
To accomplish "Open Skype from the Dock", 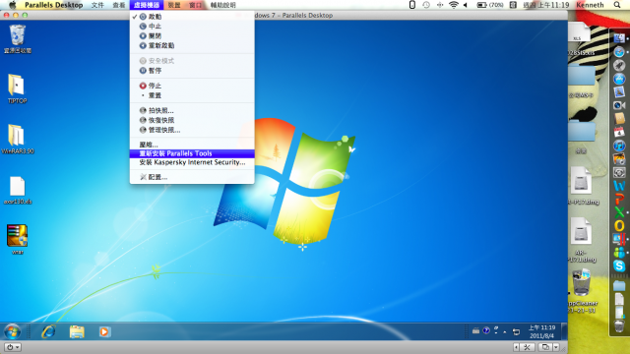I will click(619, 265).
